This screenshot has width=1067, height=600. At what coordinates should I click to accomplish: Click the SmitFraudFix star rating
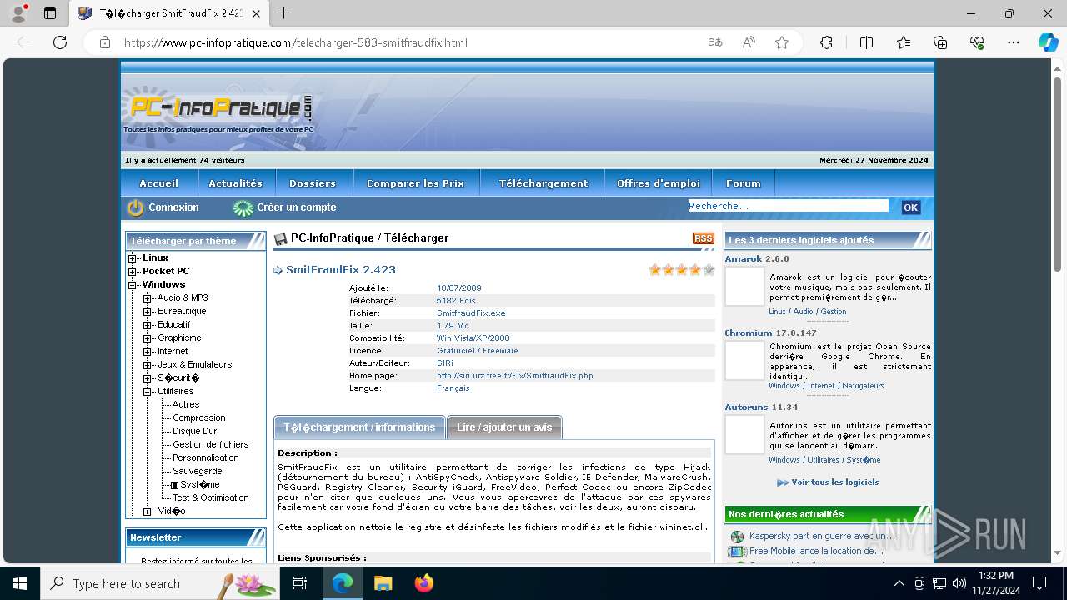(682, 269)
